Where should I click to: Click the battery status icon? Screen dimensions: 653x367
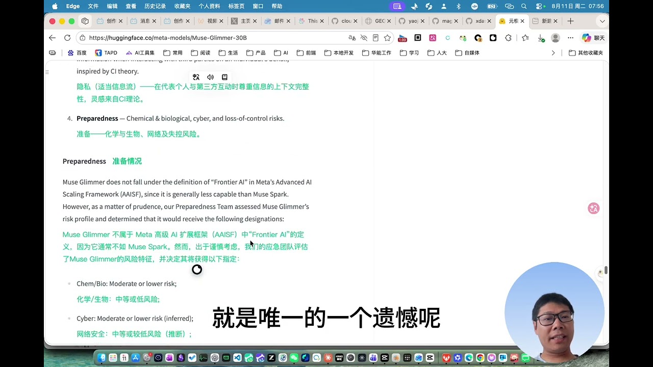coord(492,6)
